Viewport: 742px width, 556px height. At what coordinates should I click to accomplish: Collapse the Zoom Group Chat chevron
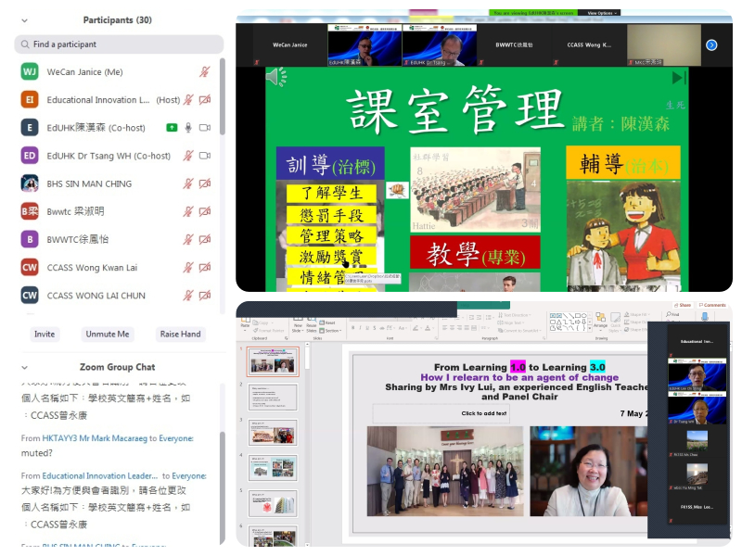pyautogui.click(x=24, y=368)
